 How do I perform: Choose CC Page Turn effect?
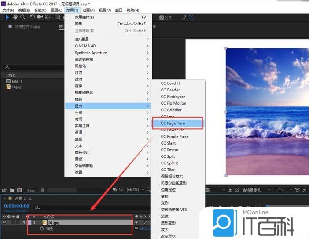pos(173,123)
